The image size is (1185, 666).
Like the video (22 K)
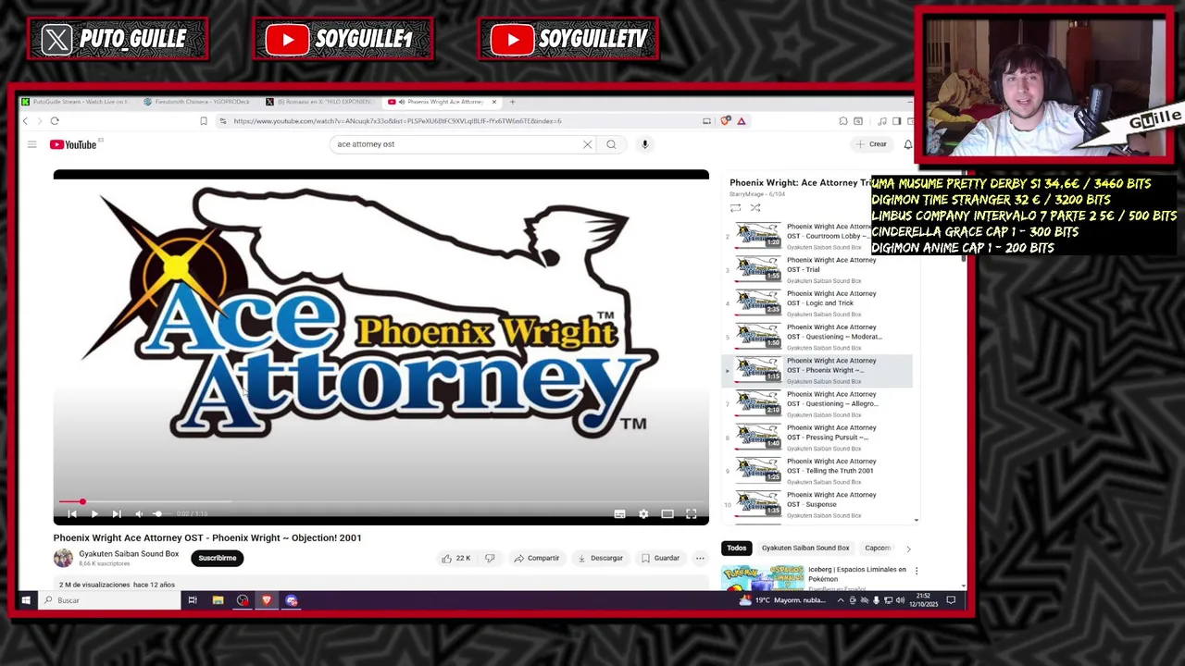(455, 558)
